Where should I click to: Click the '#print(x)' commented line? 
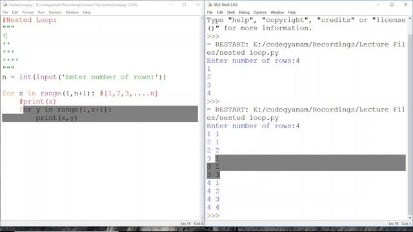coord(37,102)
